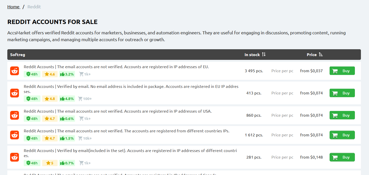Image resolution: width=369 pixels, height=175 pixels.
Task: Click 4.7 star rating in 1 612 pcs. row
Action: pos(50,138)
